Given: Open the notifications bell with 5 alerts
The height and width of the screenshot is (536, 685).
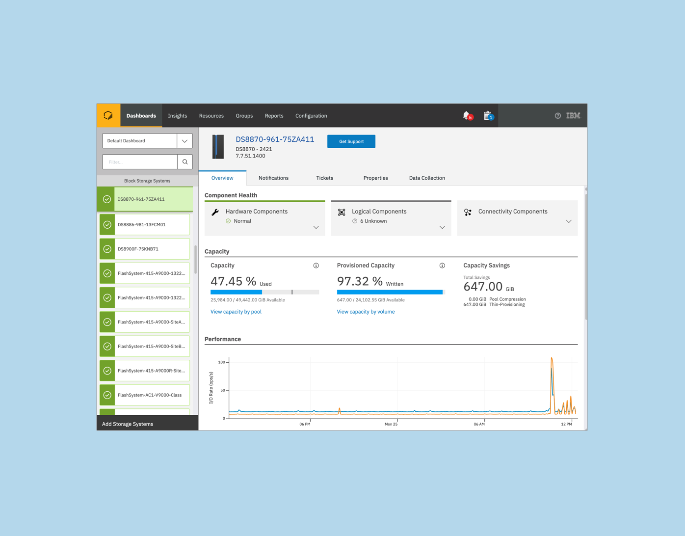Looking at the screenshot, I should [x=467, y=116].
